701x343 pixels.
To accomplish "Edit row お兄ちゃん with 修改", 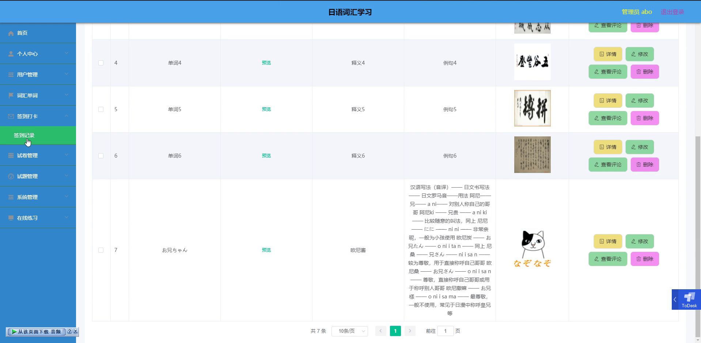I will coord(640,241).
